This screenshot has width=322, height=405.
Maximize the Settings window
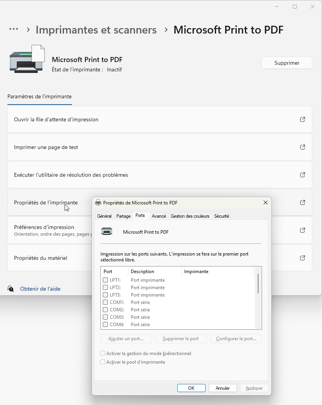coord(295,7)
